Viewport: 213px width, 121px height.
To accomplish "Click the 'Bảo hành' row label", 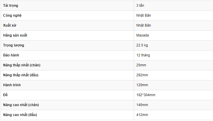I will [11, 55].
